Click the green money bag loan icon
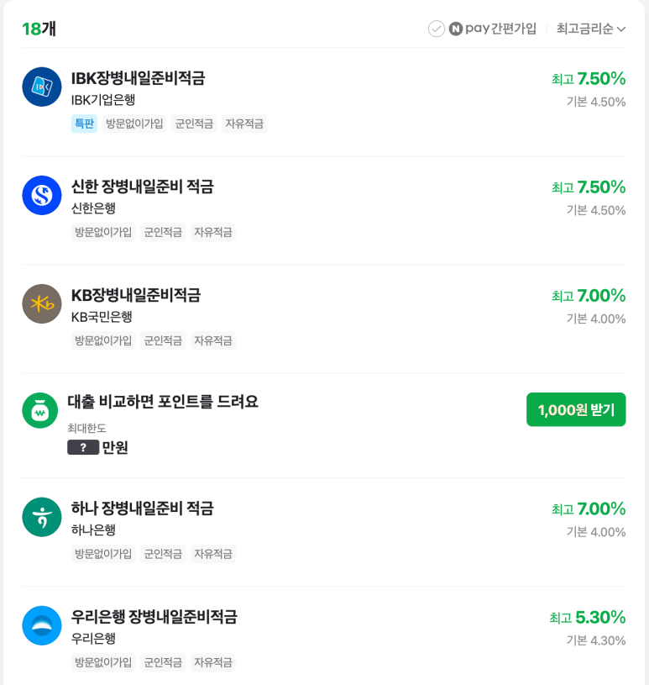 40,411
